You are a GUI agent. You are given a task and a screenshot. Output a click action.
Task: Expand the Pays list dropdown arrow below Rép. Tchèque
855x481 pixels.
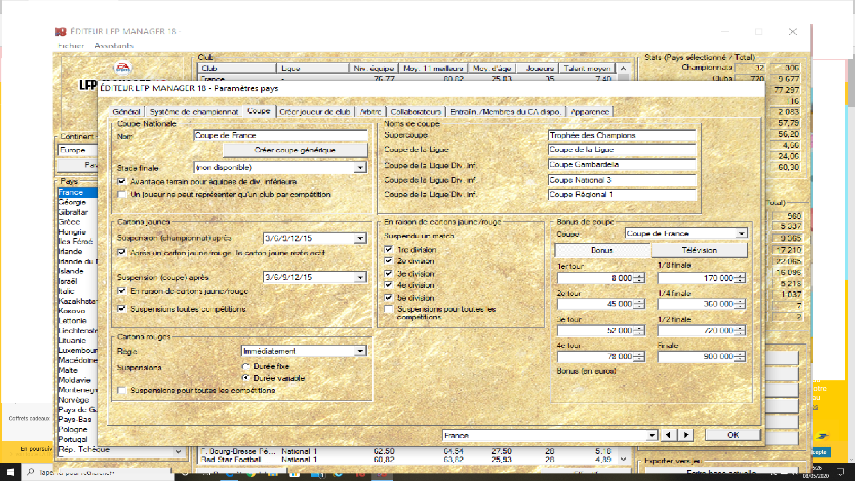[179, 451]
